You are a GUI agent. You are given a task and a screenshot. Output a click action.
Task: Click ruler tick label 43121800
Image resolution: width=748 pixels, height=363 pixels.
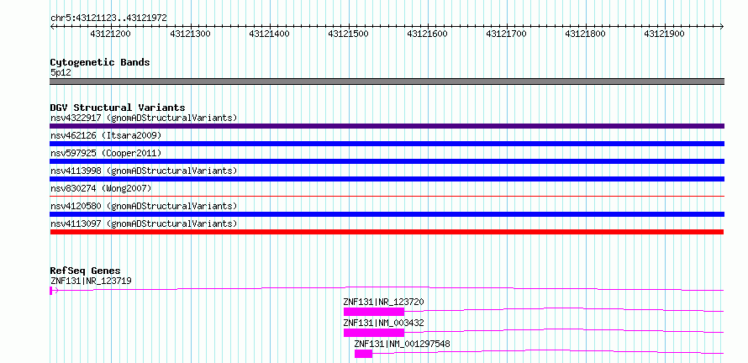[585, 34]
